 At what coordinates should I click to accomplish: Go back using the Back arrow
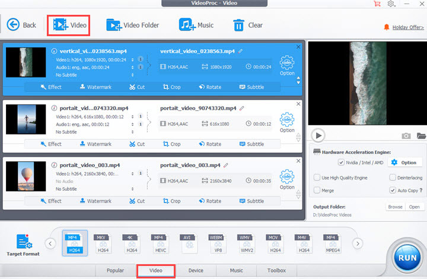(x=21, y=25)
